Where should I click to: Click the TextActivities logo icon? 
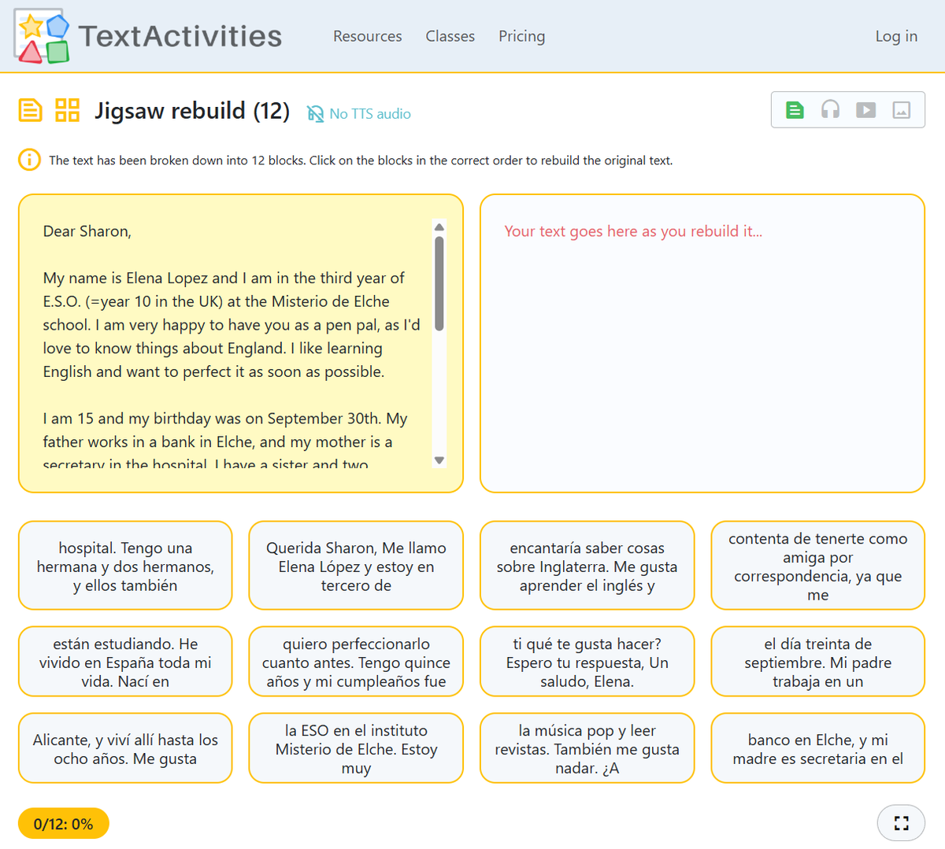[x=42, y=36]
